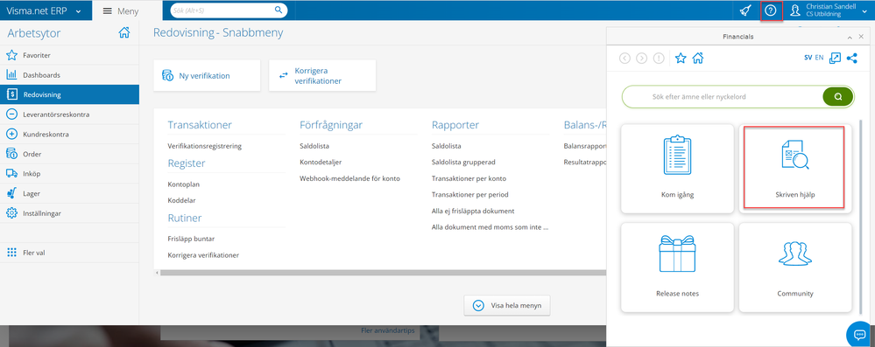
Task: Open Webhook-meddelande för konto link
Action: [349, 178]
